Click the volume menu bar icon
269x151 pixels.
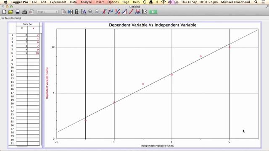[170, 2]
